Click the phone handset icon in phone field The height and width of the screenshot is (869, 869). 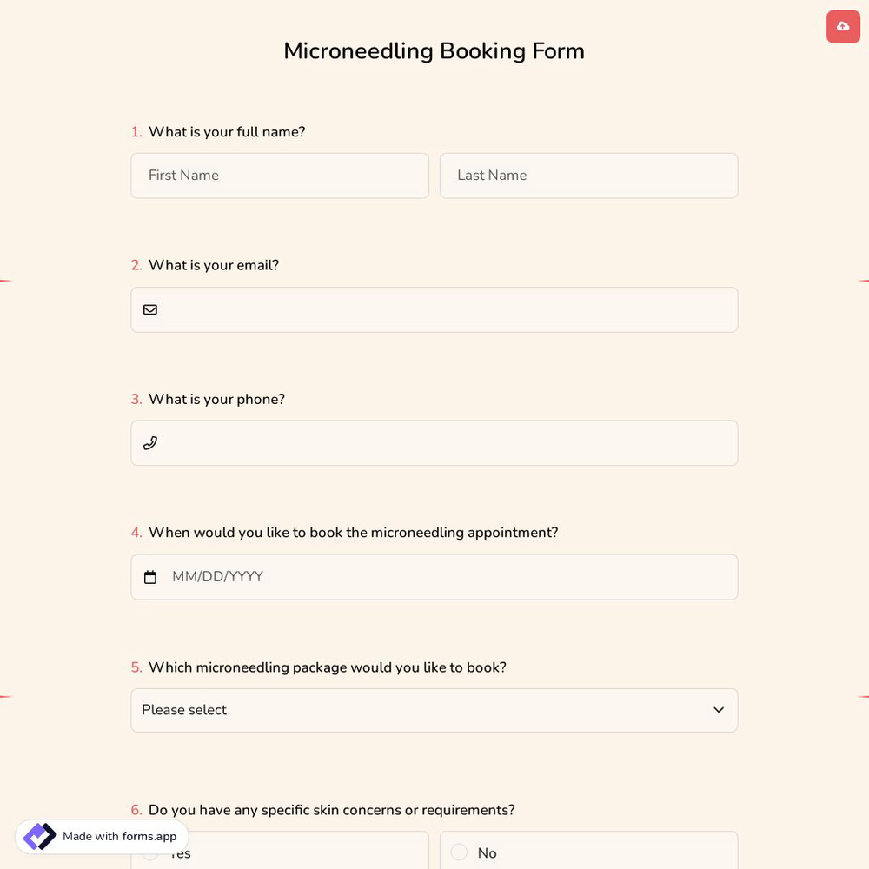[x=149, y=443]
